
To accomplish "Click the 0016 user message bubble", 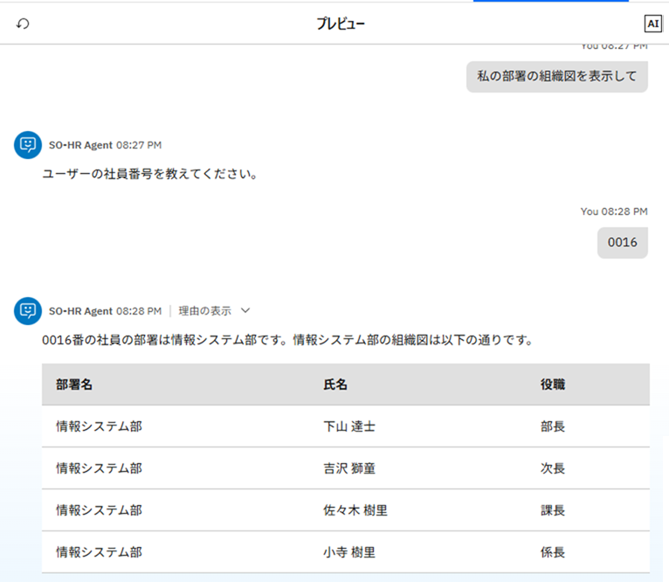I will tap(622, 242).
